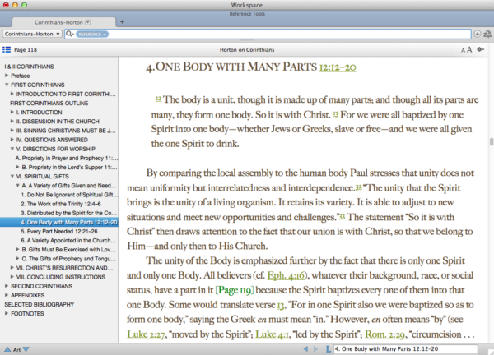Expand the Preface section
The height and width of the screenshot is (355, 494).
click(7, 76)
